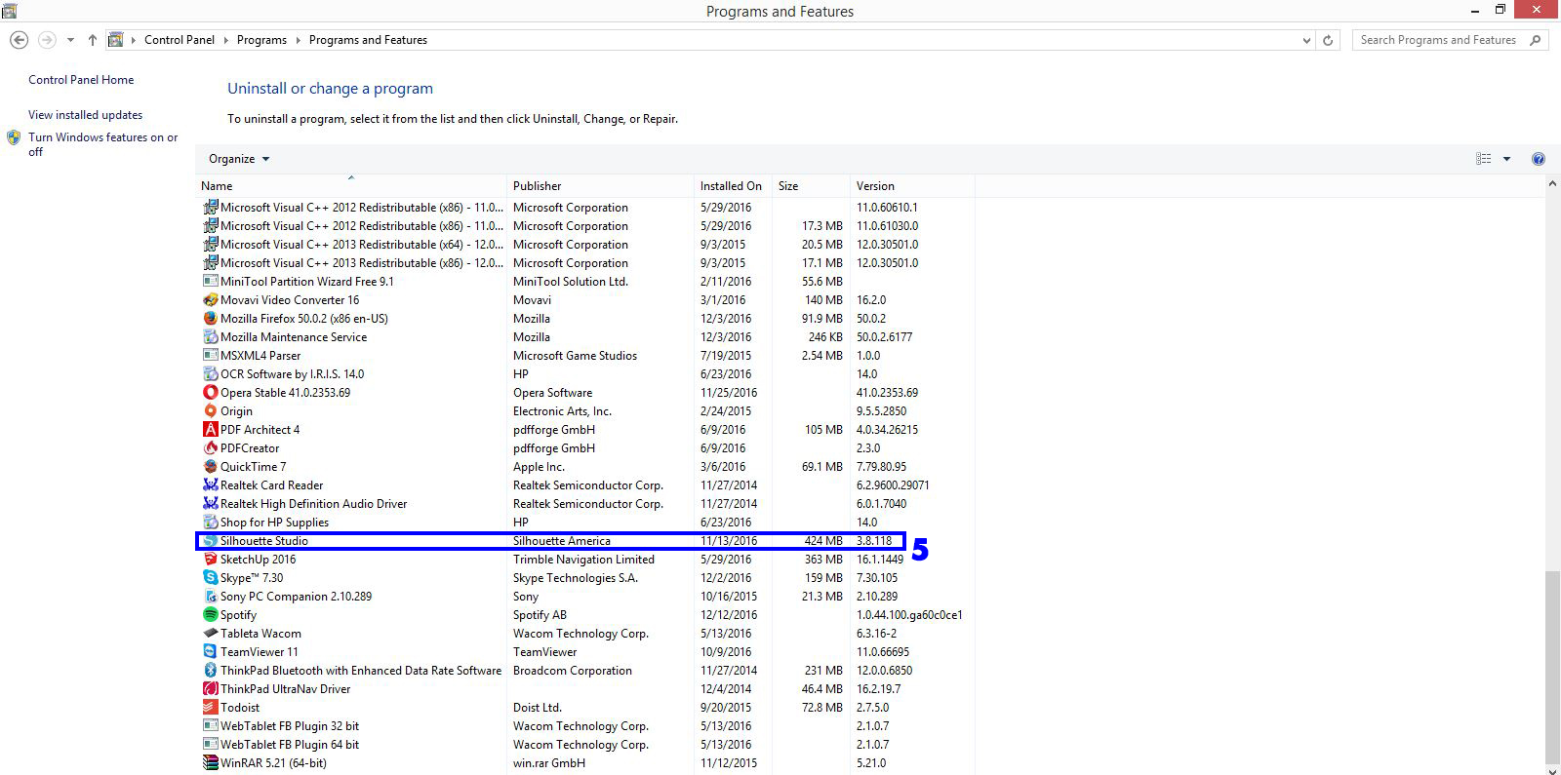
Task: Expand the chevron after Programs breadcrumb
Action: pos(299,40)
